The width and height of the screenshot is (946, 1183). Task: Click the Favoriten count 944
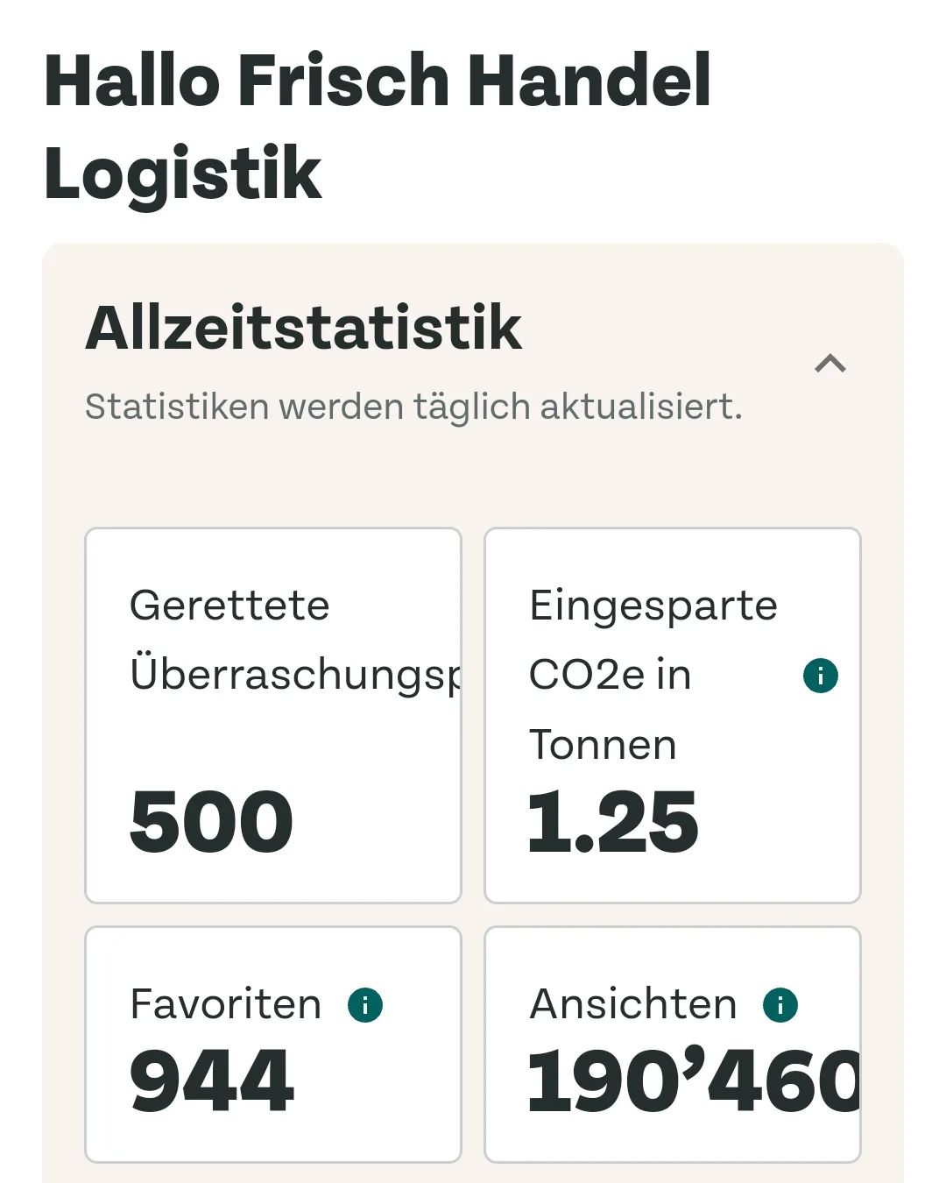211,1080
